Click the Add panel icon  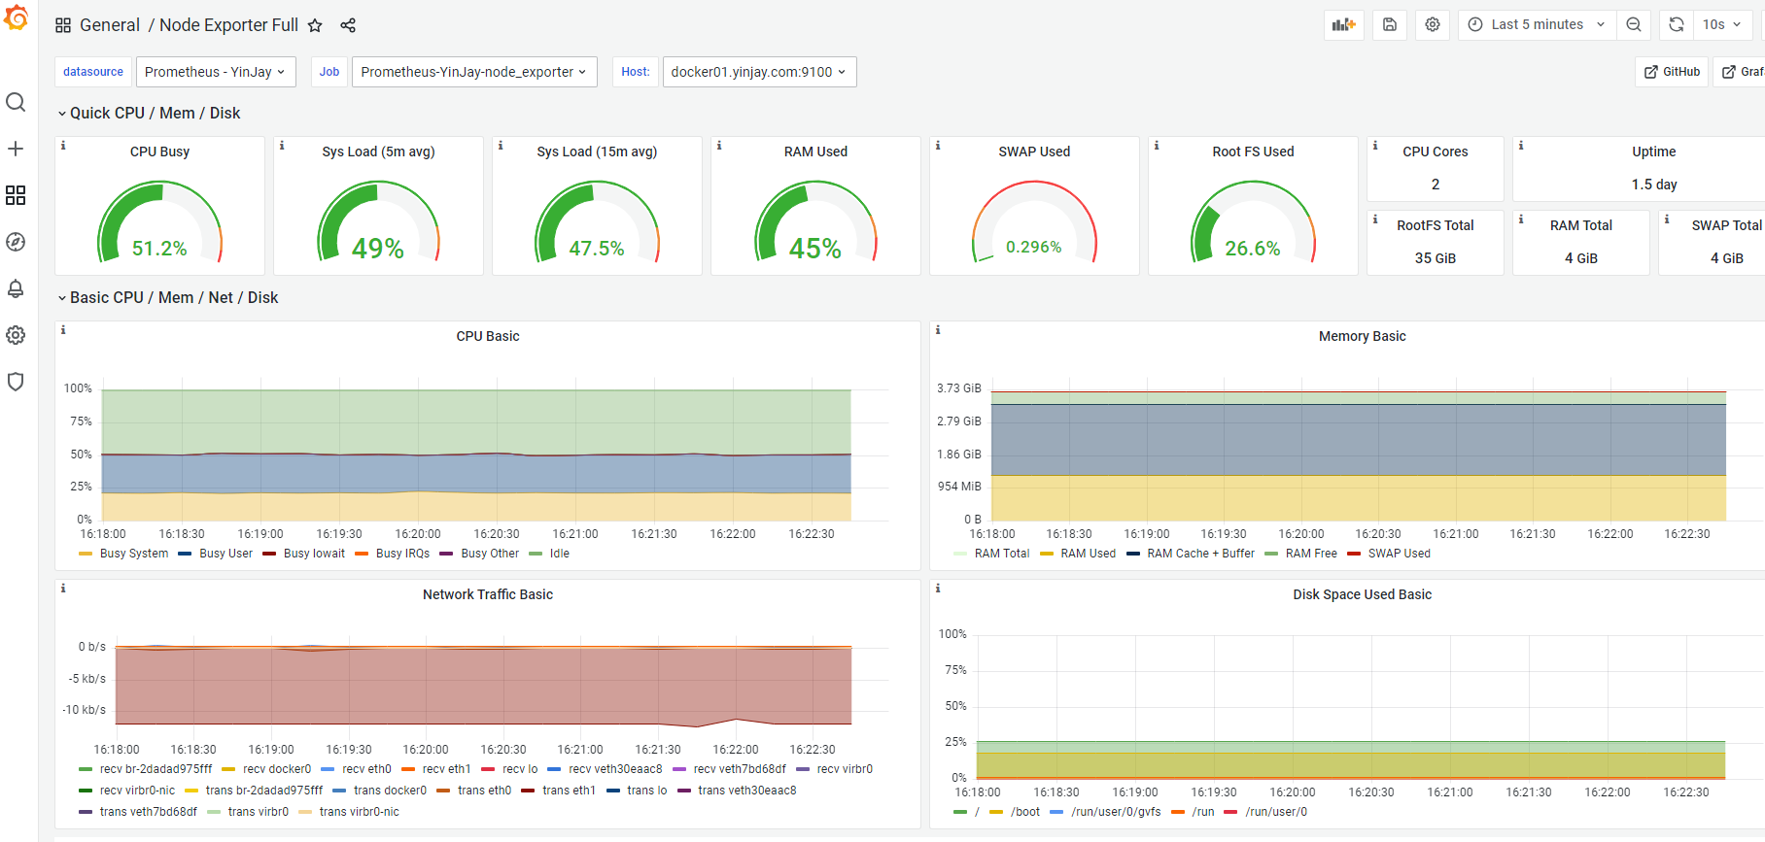1344,24
